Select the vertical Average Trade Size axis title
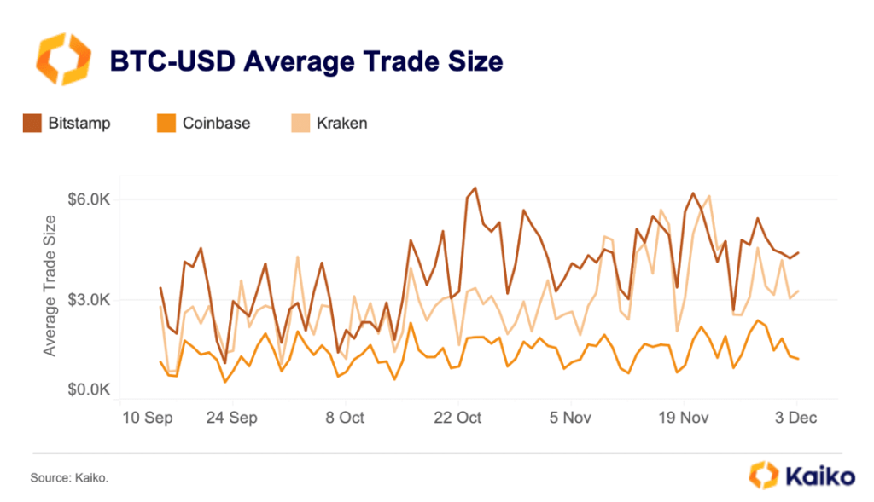Screen dimensions: 874x502 50,286
